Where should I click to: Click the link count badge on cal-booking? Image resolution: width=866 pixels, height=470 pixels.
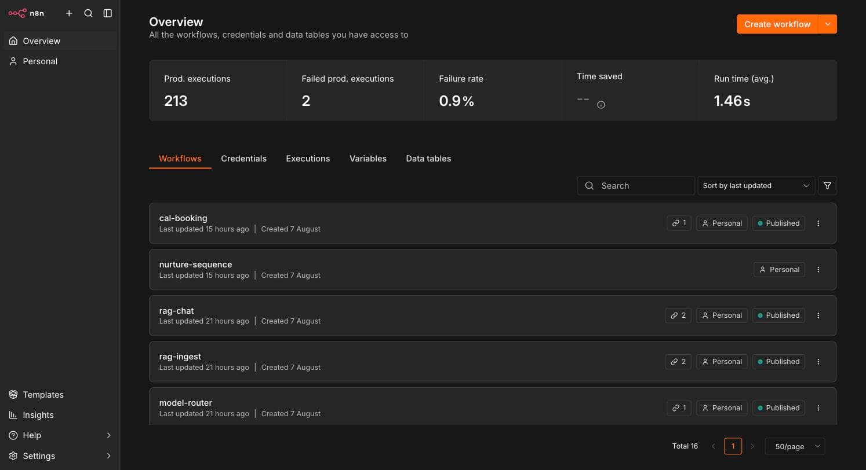click(x=679, y=223)
